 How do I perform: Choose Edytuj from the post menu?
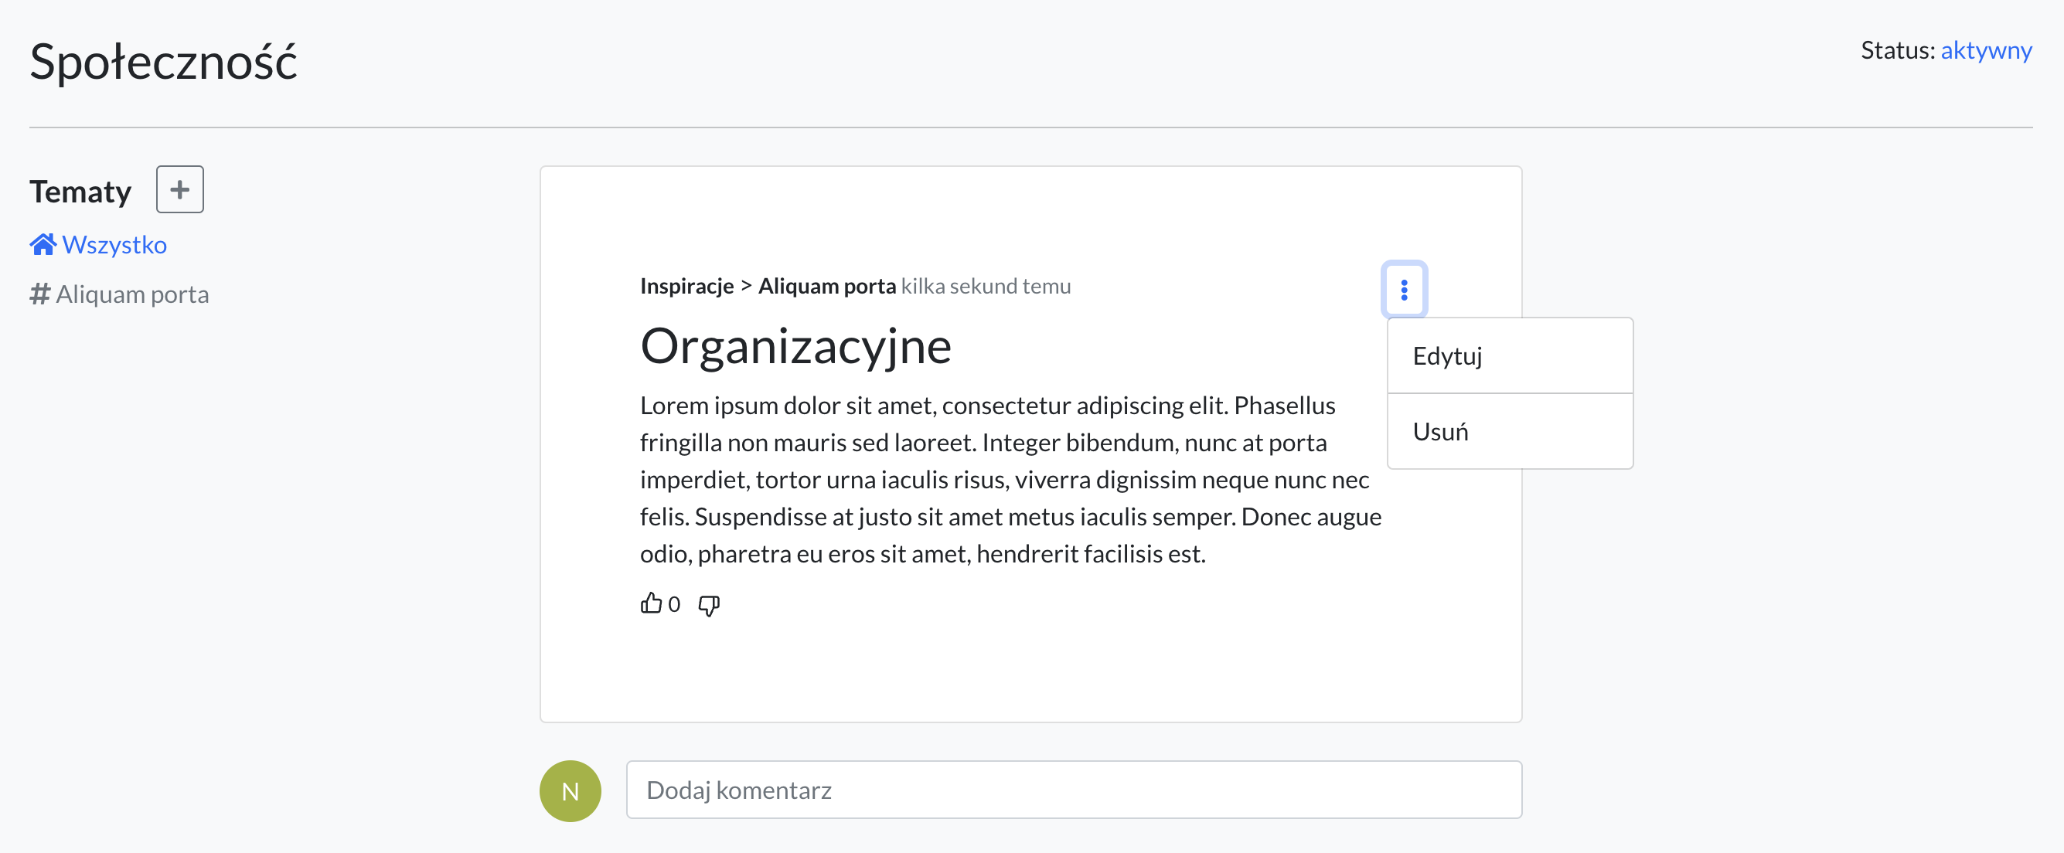click(x=1510, y=355)
